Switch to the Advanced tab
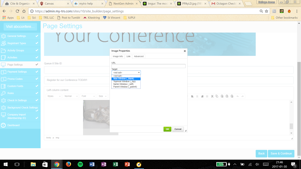301x169 pixels. tap(139, 56)
